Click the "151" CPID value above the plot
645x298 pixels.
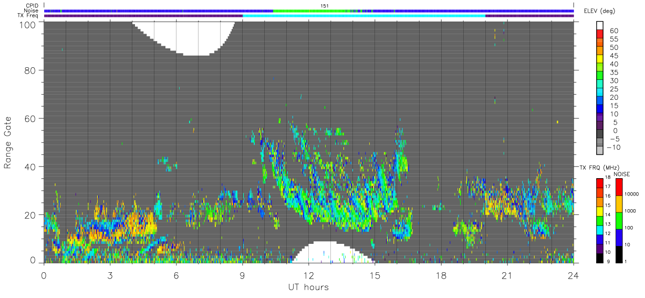(x=325, y=6)
